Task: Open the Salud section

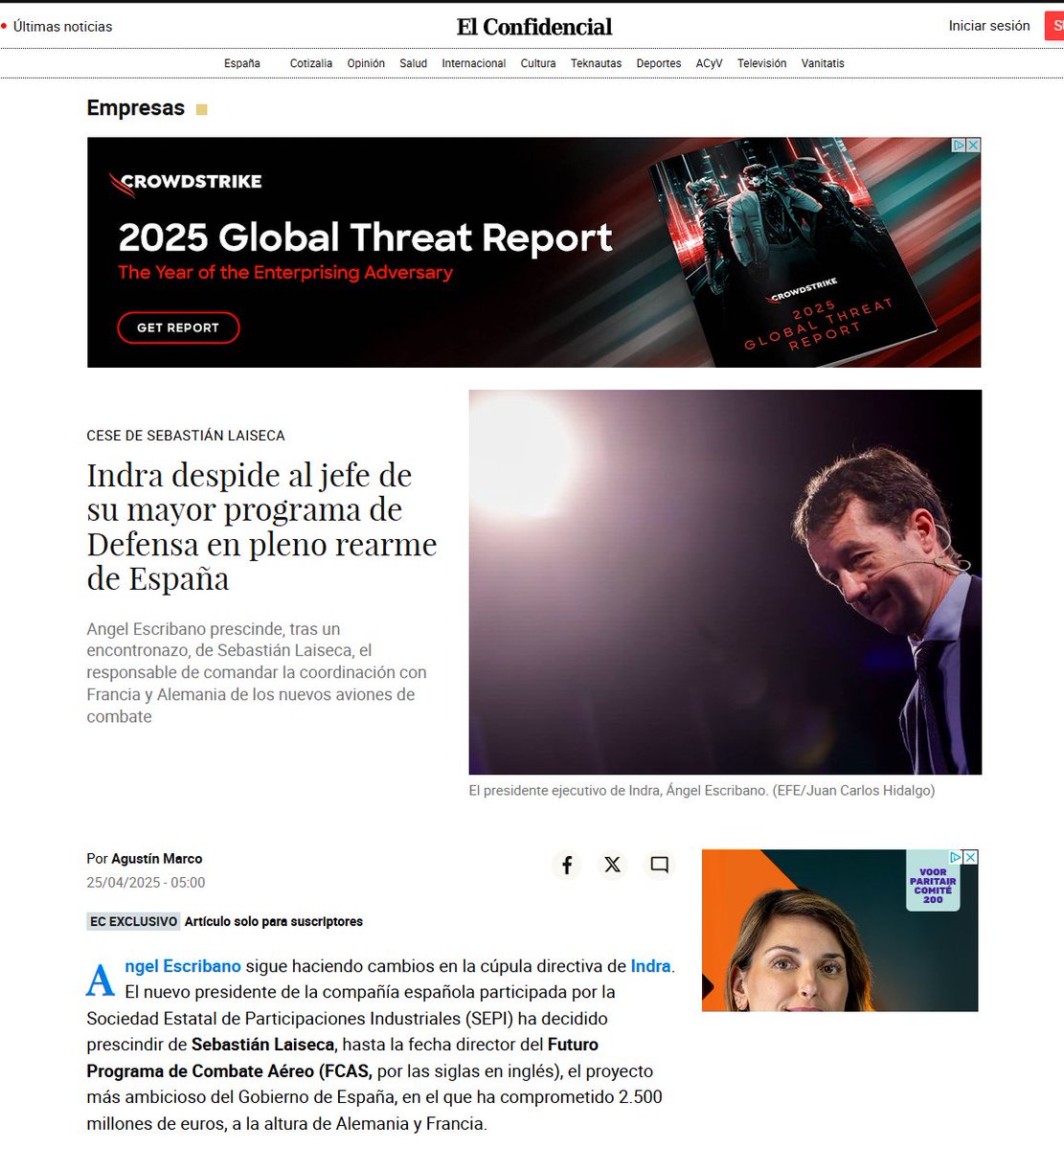Action: (414, 63)
